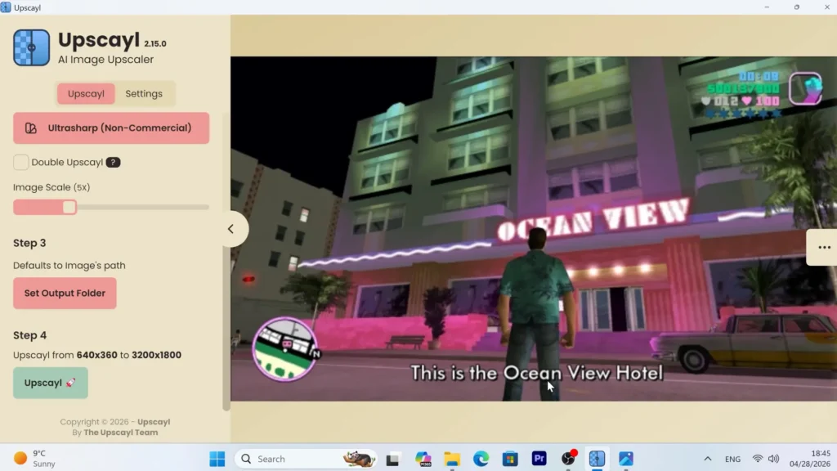Click Set Output Folder button
837x471 pixels.
coord(65,294)
